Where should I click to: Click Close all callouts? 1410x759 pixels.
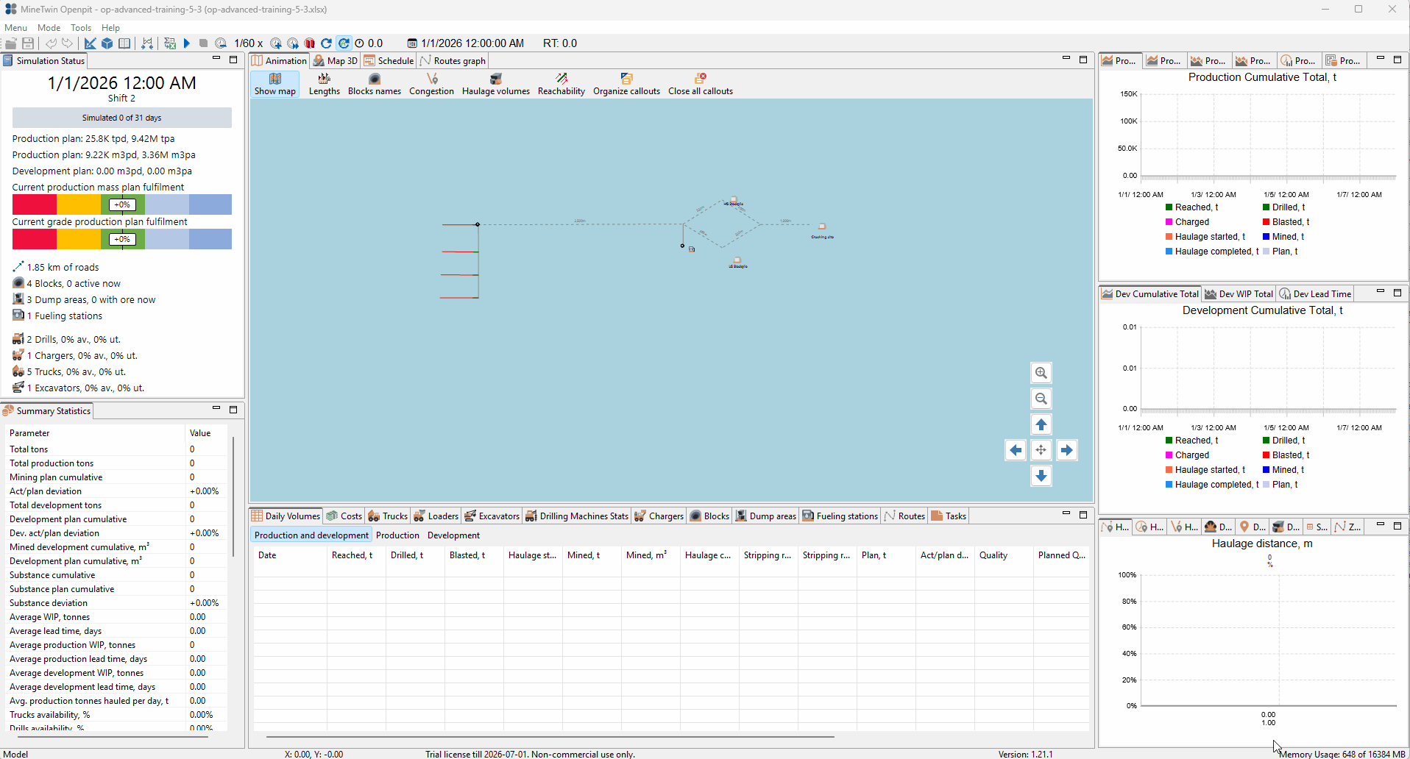[701, 84]
